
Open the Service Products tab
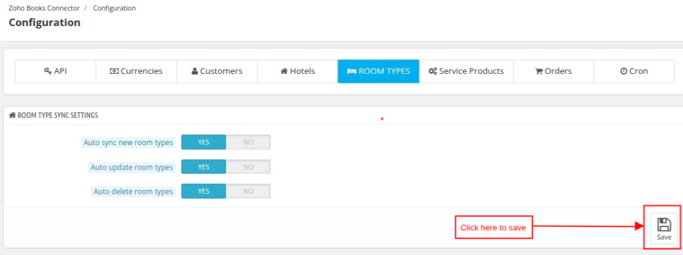466,71
